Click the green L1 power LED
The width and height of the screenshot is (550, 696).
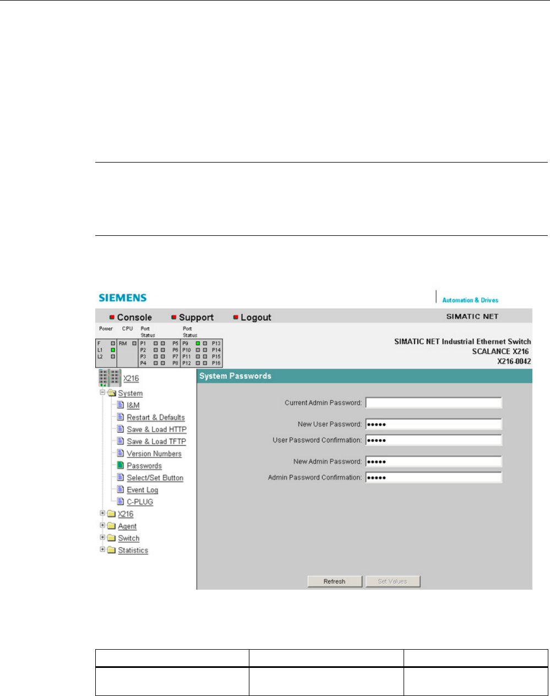113,350
